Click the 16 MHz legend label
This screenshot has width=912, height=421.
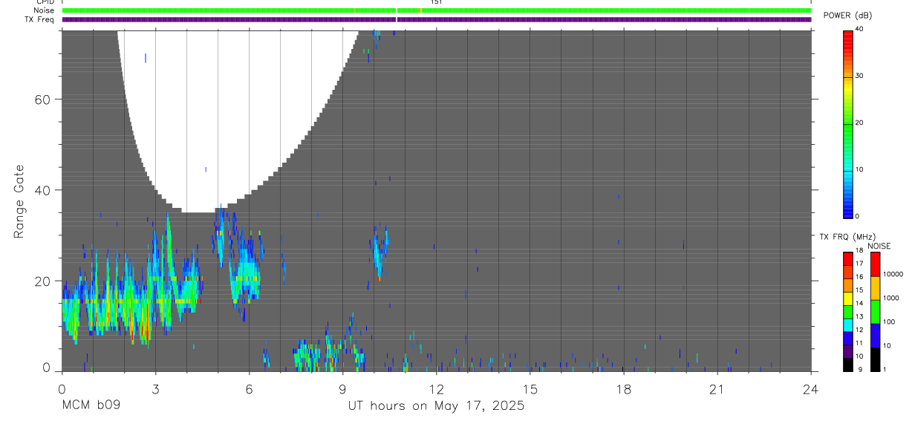point(860,277)
